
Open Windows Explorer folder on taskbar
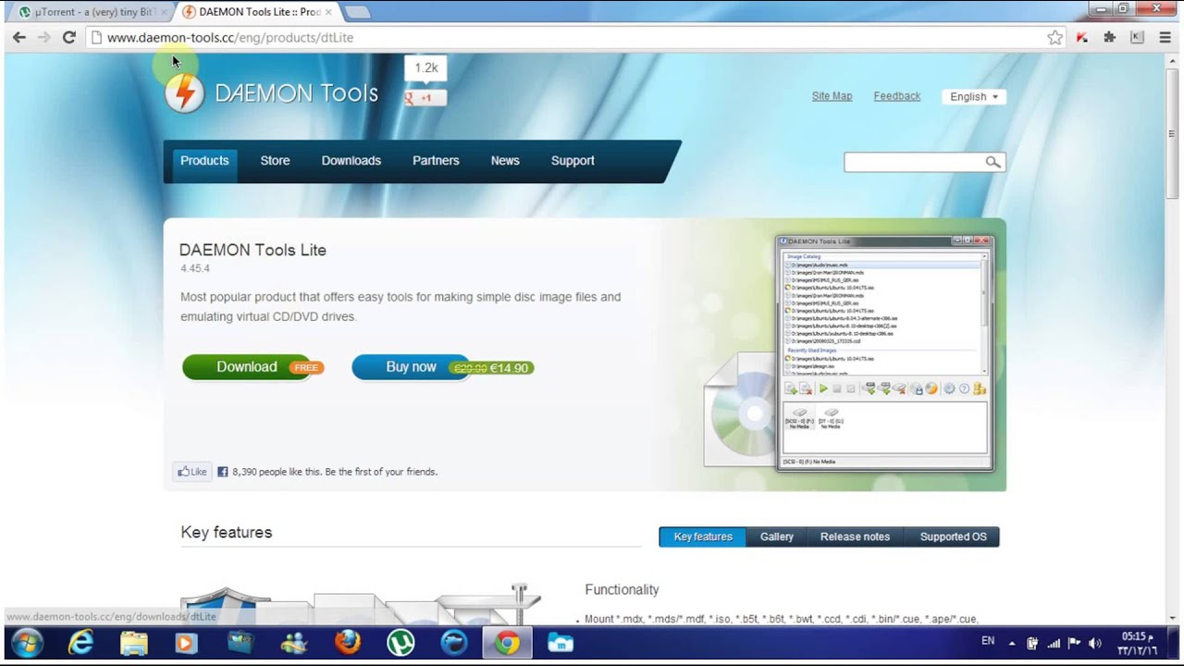pyautogui.click(x=134, y=642)
